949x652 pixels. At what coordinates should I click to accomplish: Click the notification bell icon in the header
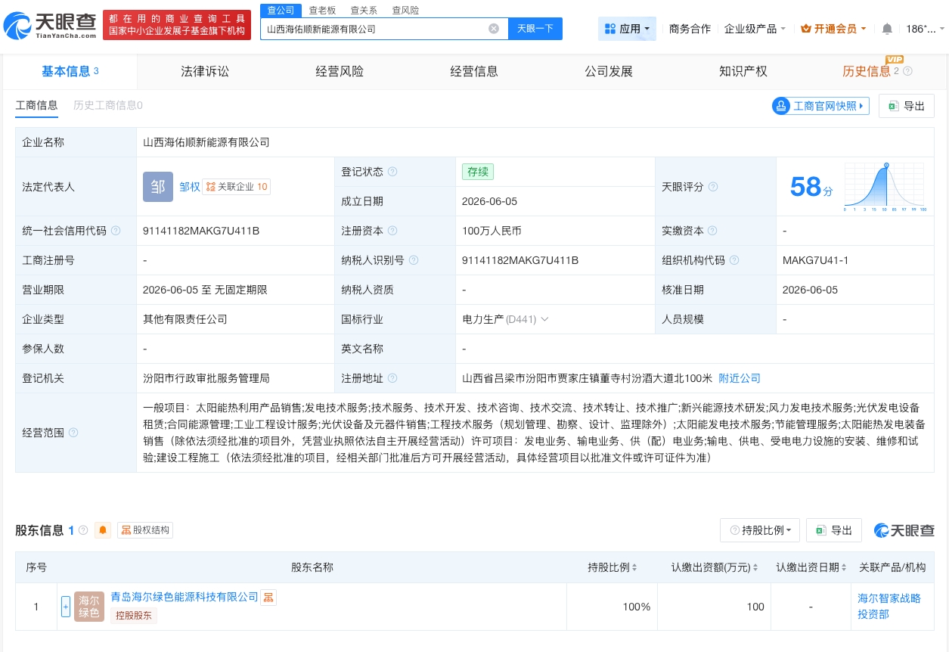click(x=887, y=29)
